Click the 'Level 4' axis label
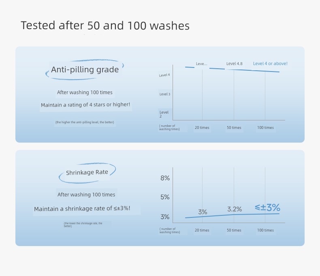 164,75
